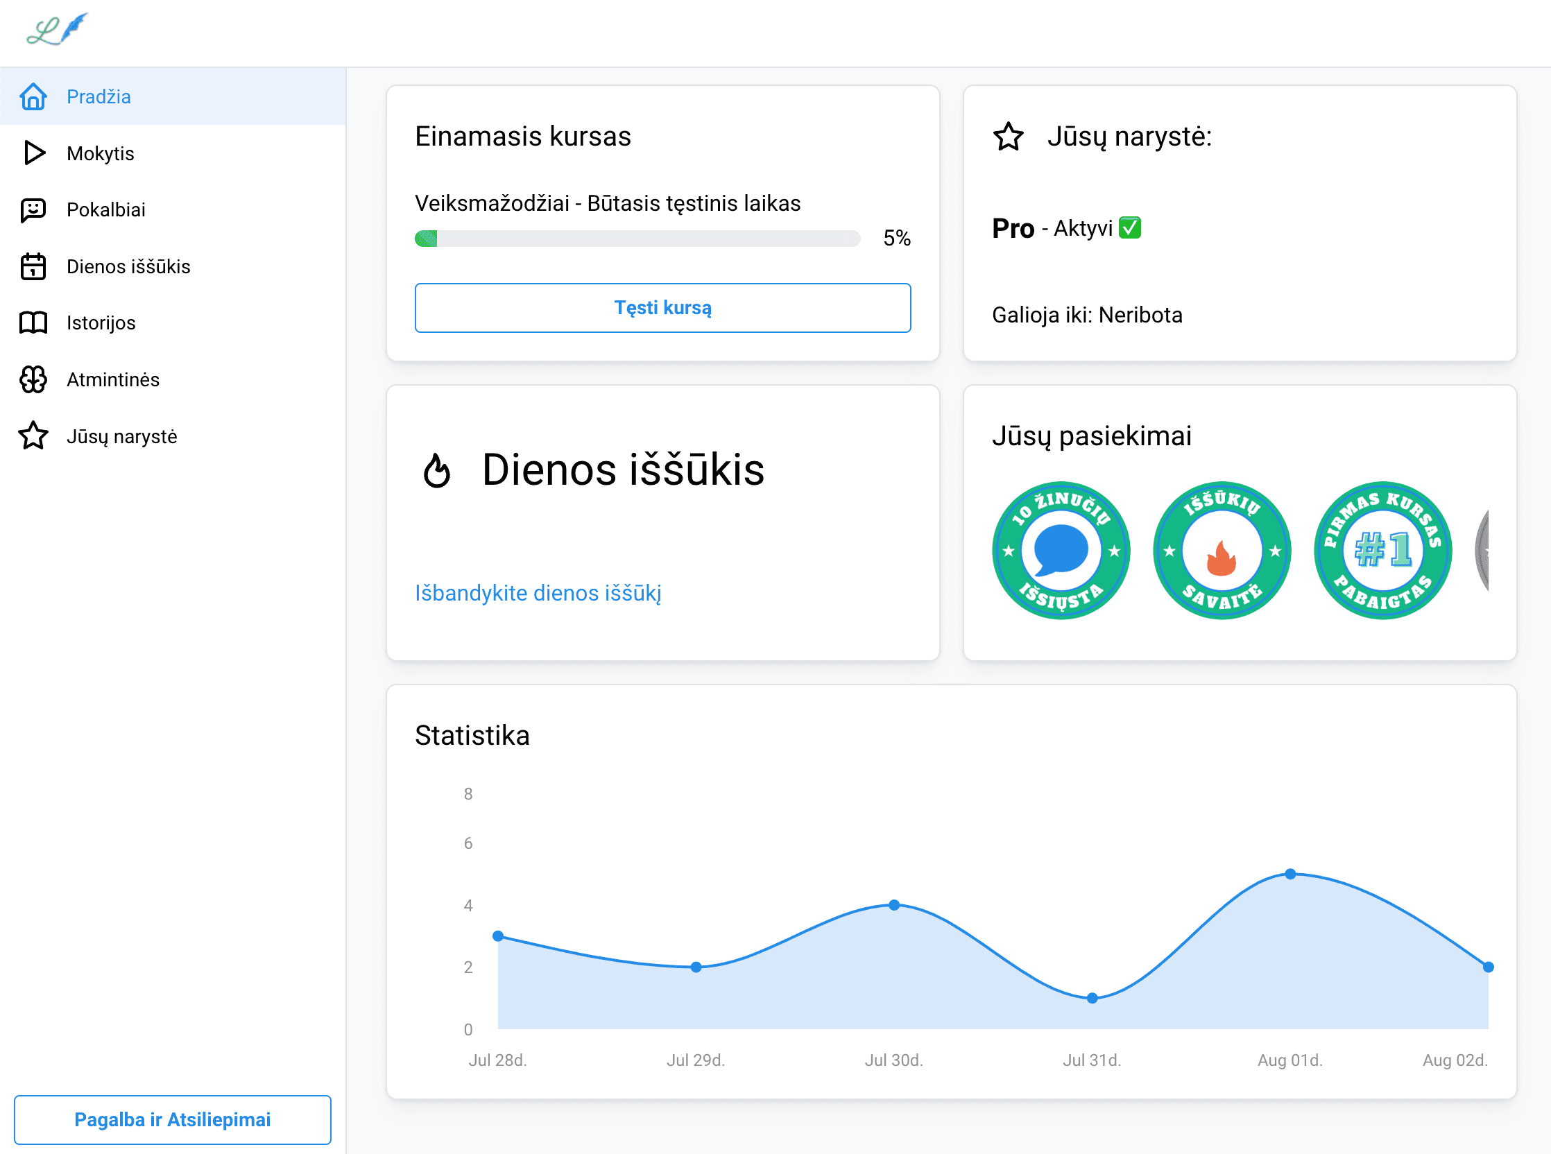
Task: Click the Jūsų narystė: card heading
Action: (x=1129, y=136)
